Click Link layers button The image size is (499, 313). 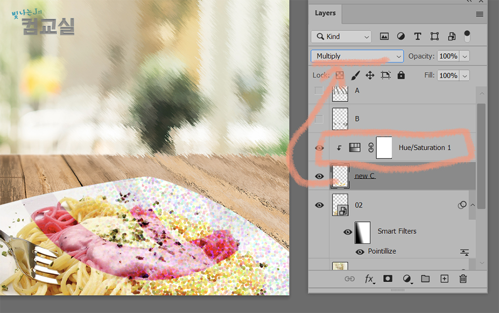[x=349, y=279]
